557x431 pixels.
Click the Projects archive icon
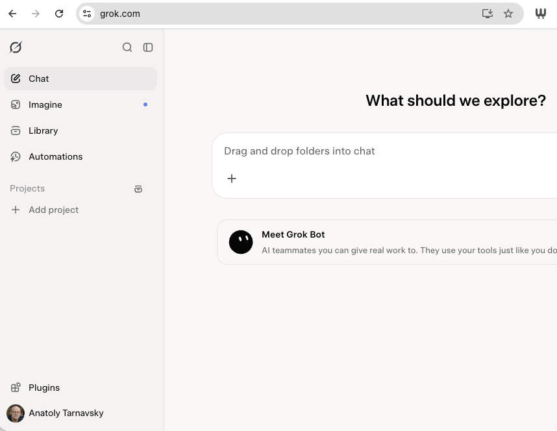[x=138, y=189]
